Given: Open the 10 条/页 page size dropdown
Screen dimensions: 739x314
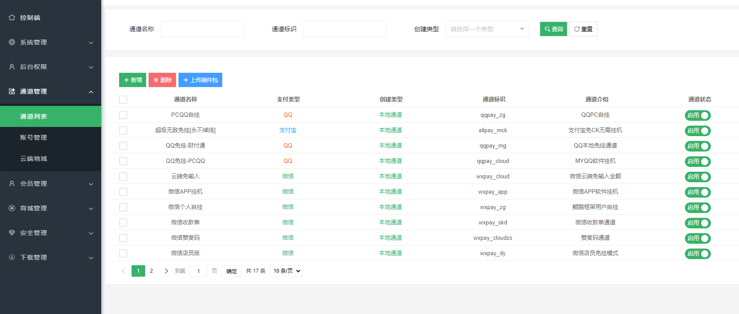Looking at the screenshot, I should tap(286, 271).
